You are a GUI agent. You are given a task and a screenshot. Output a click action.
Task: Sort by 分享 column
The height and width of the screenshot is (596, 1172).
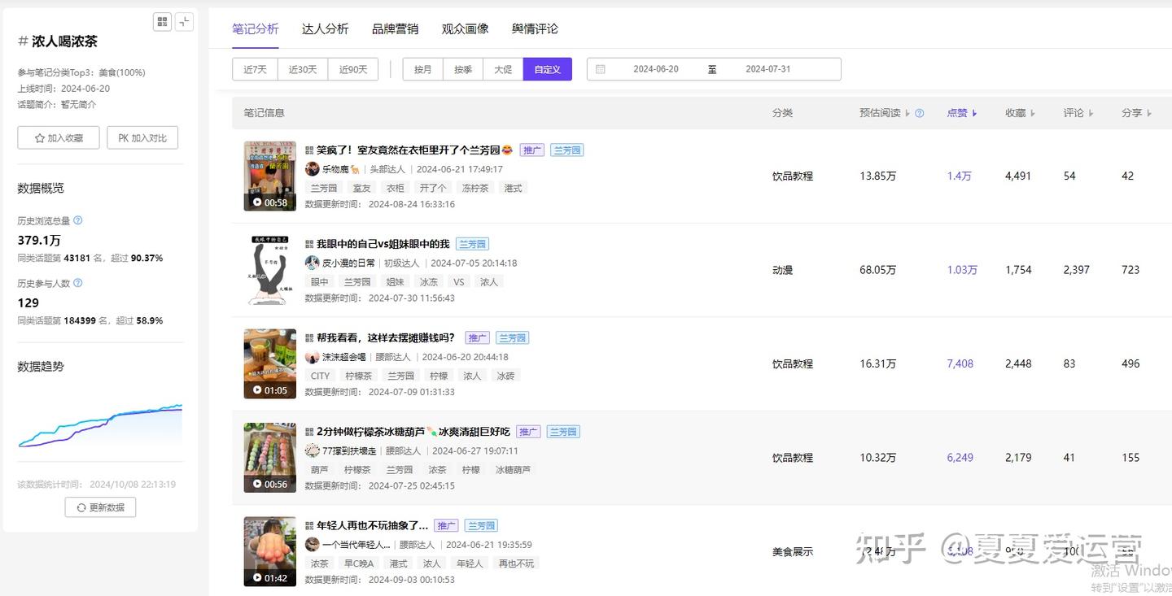[x=1137, y=113]
